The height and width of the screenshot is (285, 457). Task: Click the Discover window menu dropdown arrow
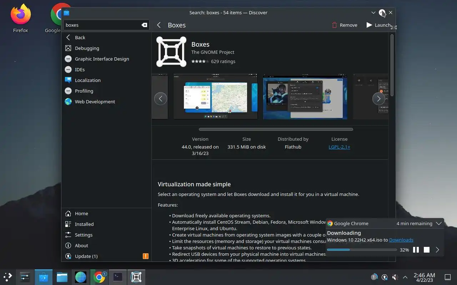tap(373, 12)
